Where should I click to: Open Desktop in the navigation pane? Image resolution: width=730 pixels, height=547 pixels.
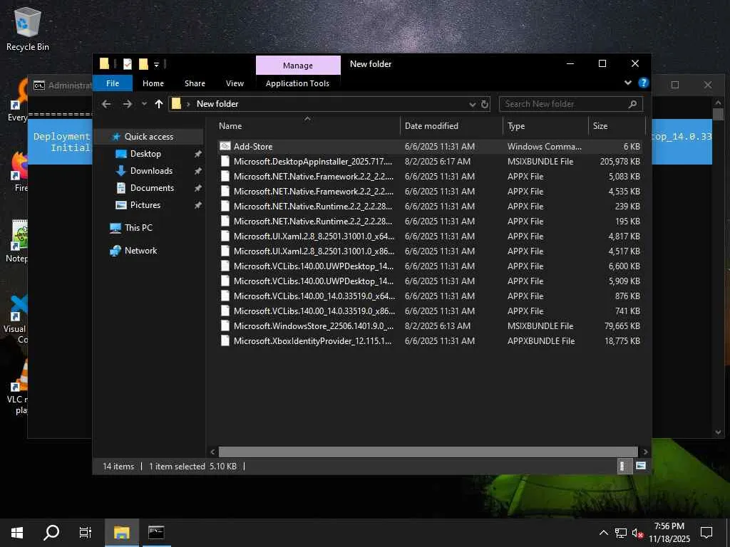point(145,154)
